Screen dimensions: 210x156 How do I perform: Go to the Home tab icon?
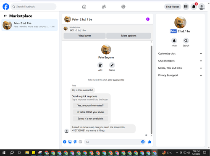tap(84, 7)
